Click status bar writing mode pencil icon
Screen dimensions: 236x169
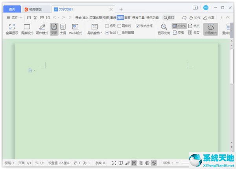click(127, 163)
